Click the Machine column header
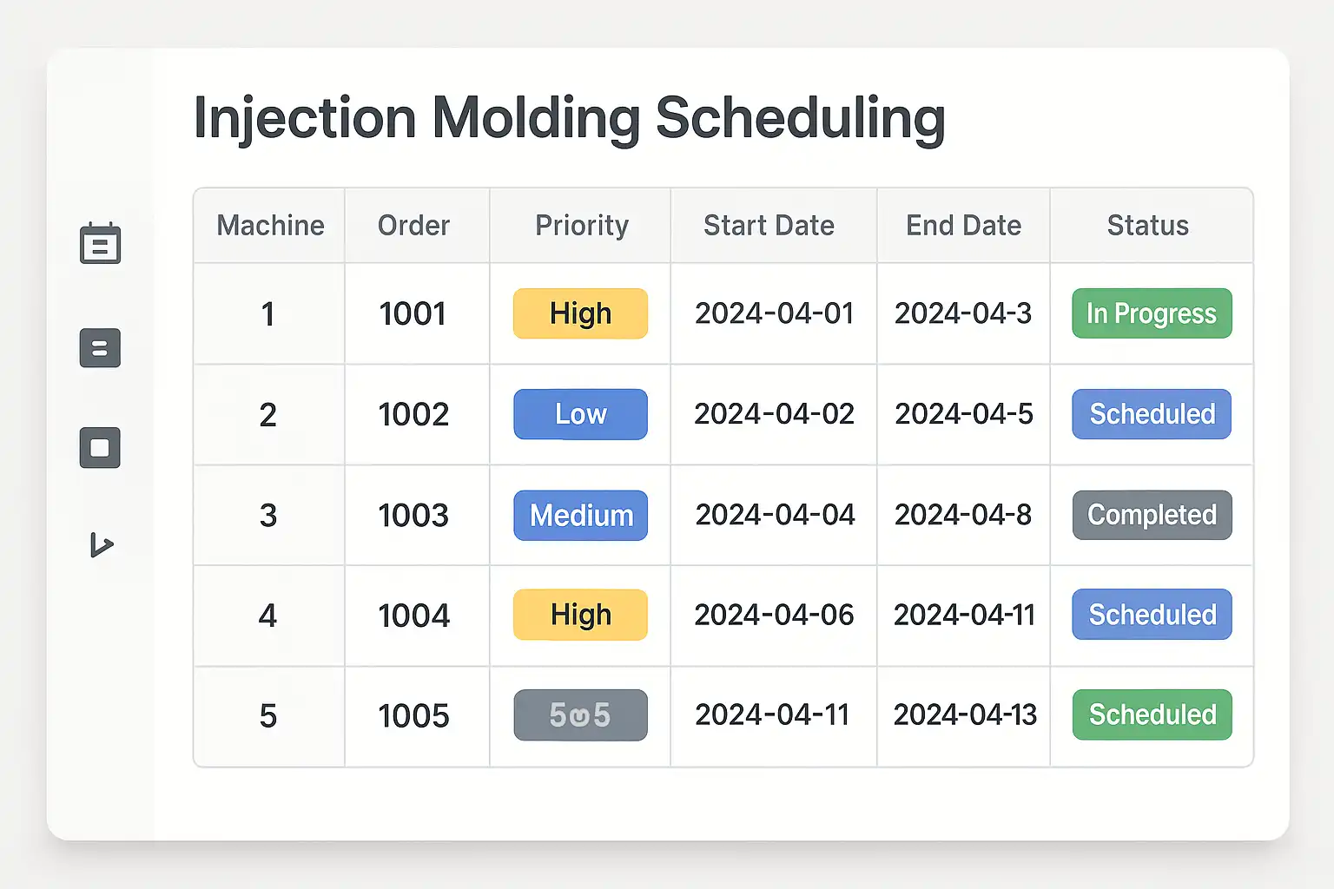The image size is (1334, 889). pos(270,226)
